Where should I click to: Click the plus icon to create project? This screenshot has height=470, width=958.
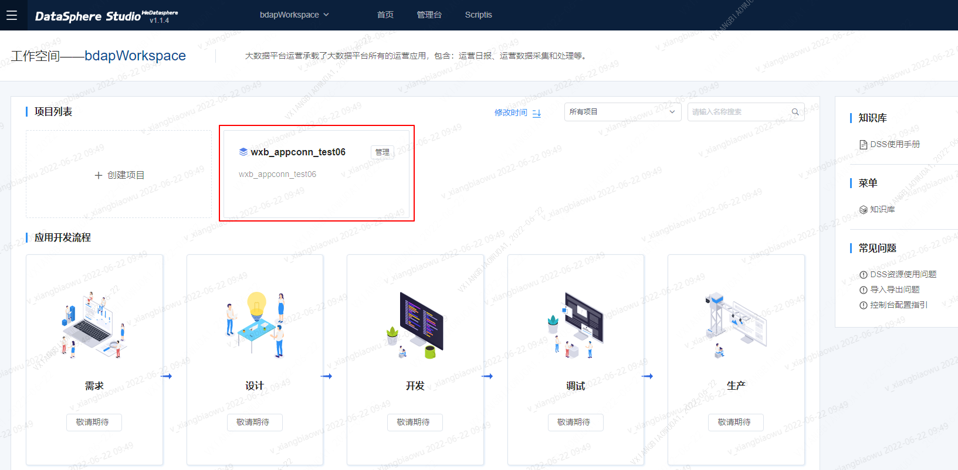(99, 175)
